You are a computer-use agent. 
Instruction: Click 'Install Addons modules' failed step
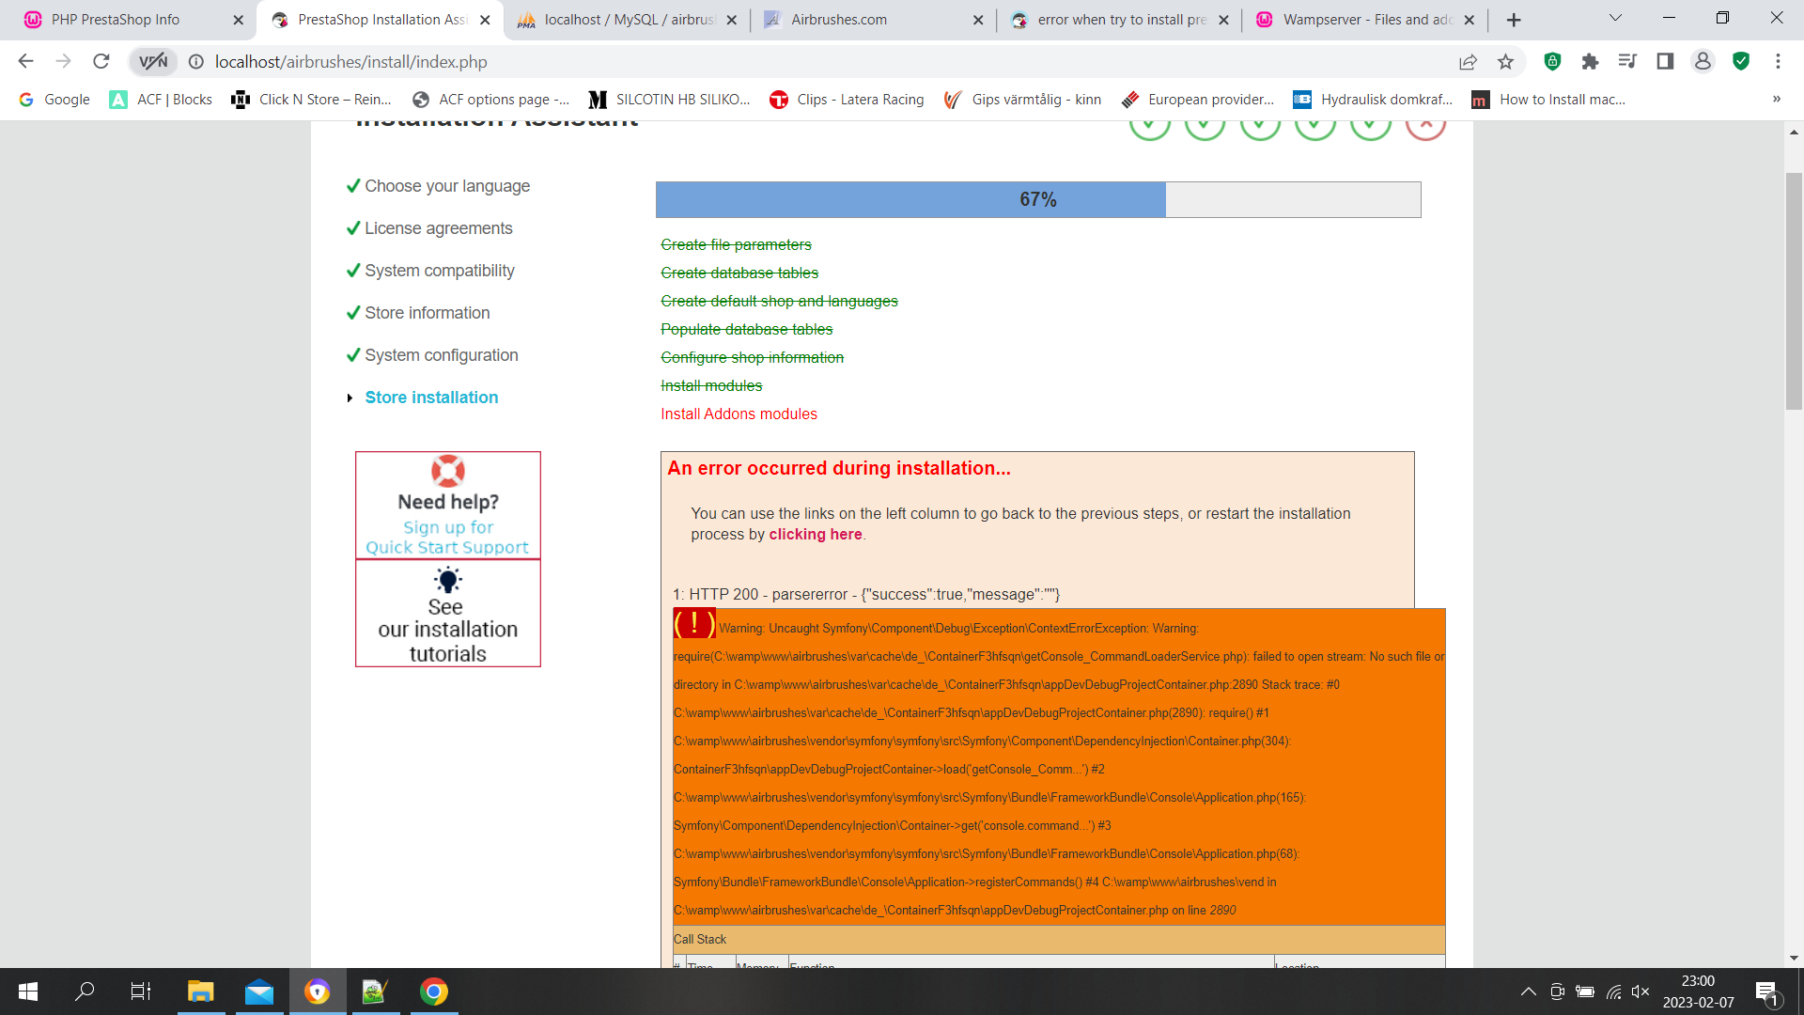739,414
